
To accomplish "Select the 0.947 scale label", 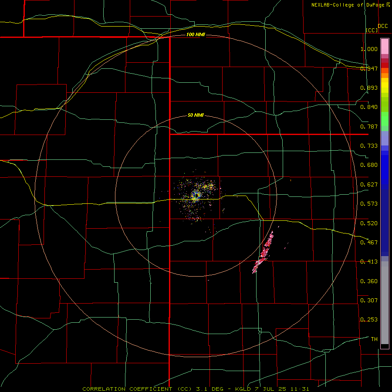I will (x=369, y=68).
